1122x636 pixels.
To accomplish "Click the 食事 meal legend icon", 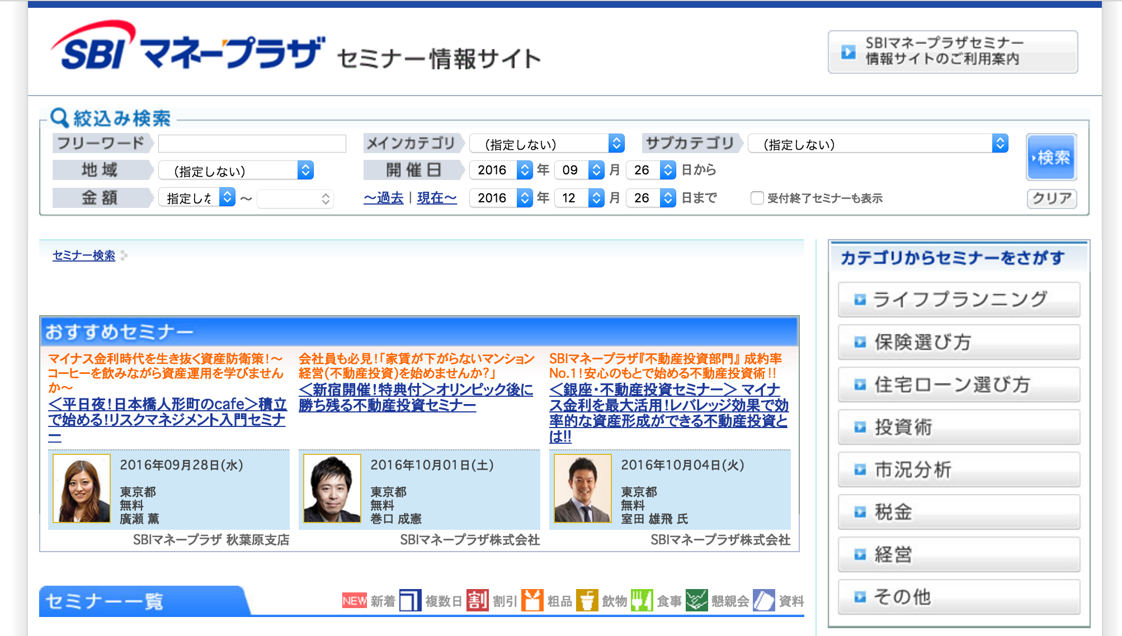I will [642, 601].
